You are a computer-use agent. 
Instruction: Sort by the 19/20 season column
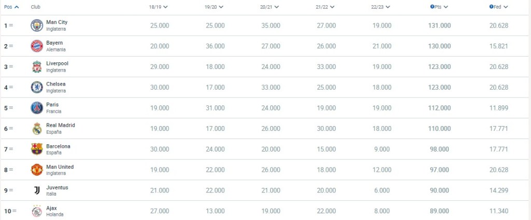(x=214, y=7)
